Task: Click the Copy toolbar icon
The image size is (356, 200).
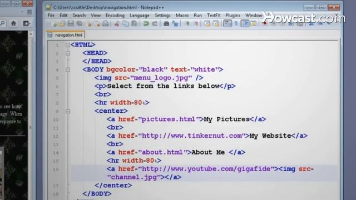Action: pos(126,23)
